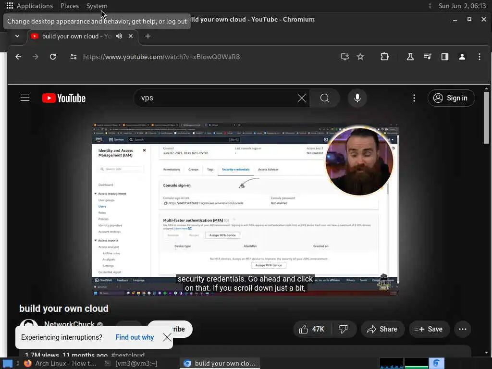Viewport: 492px width, 369px height.
Task: Click the video title text
Action: point(64,308)
